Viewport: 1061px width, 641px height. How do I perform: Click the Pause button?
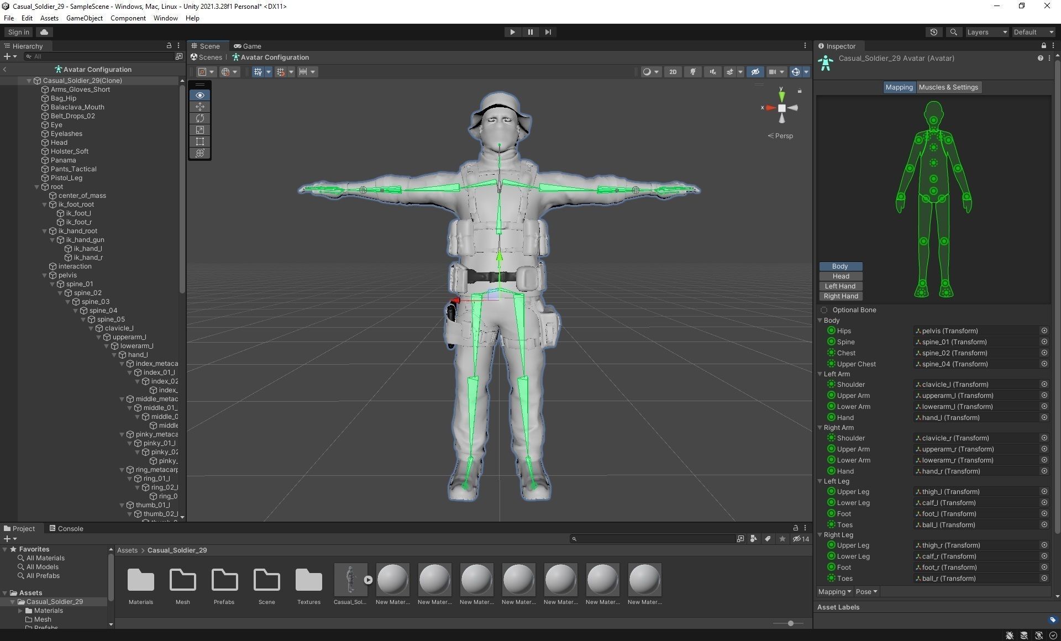(530, 32)
